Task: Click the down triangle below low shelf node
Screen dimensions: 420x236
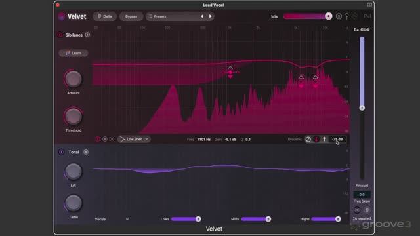Action: tap(230, 77)
